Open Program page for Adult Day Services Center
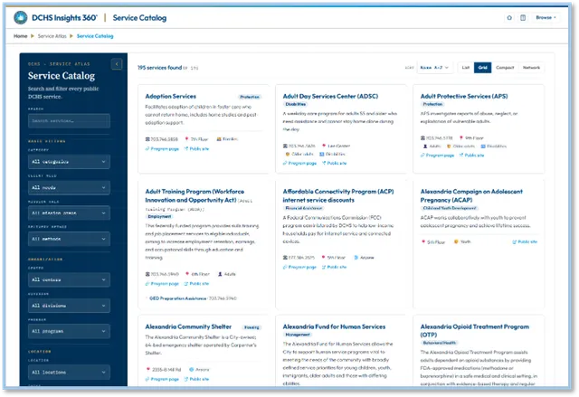Screen dimensions: 579x397 pos(299,163)
